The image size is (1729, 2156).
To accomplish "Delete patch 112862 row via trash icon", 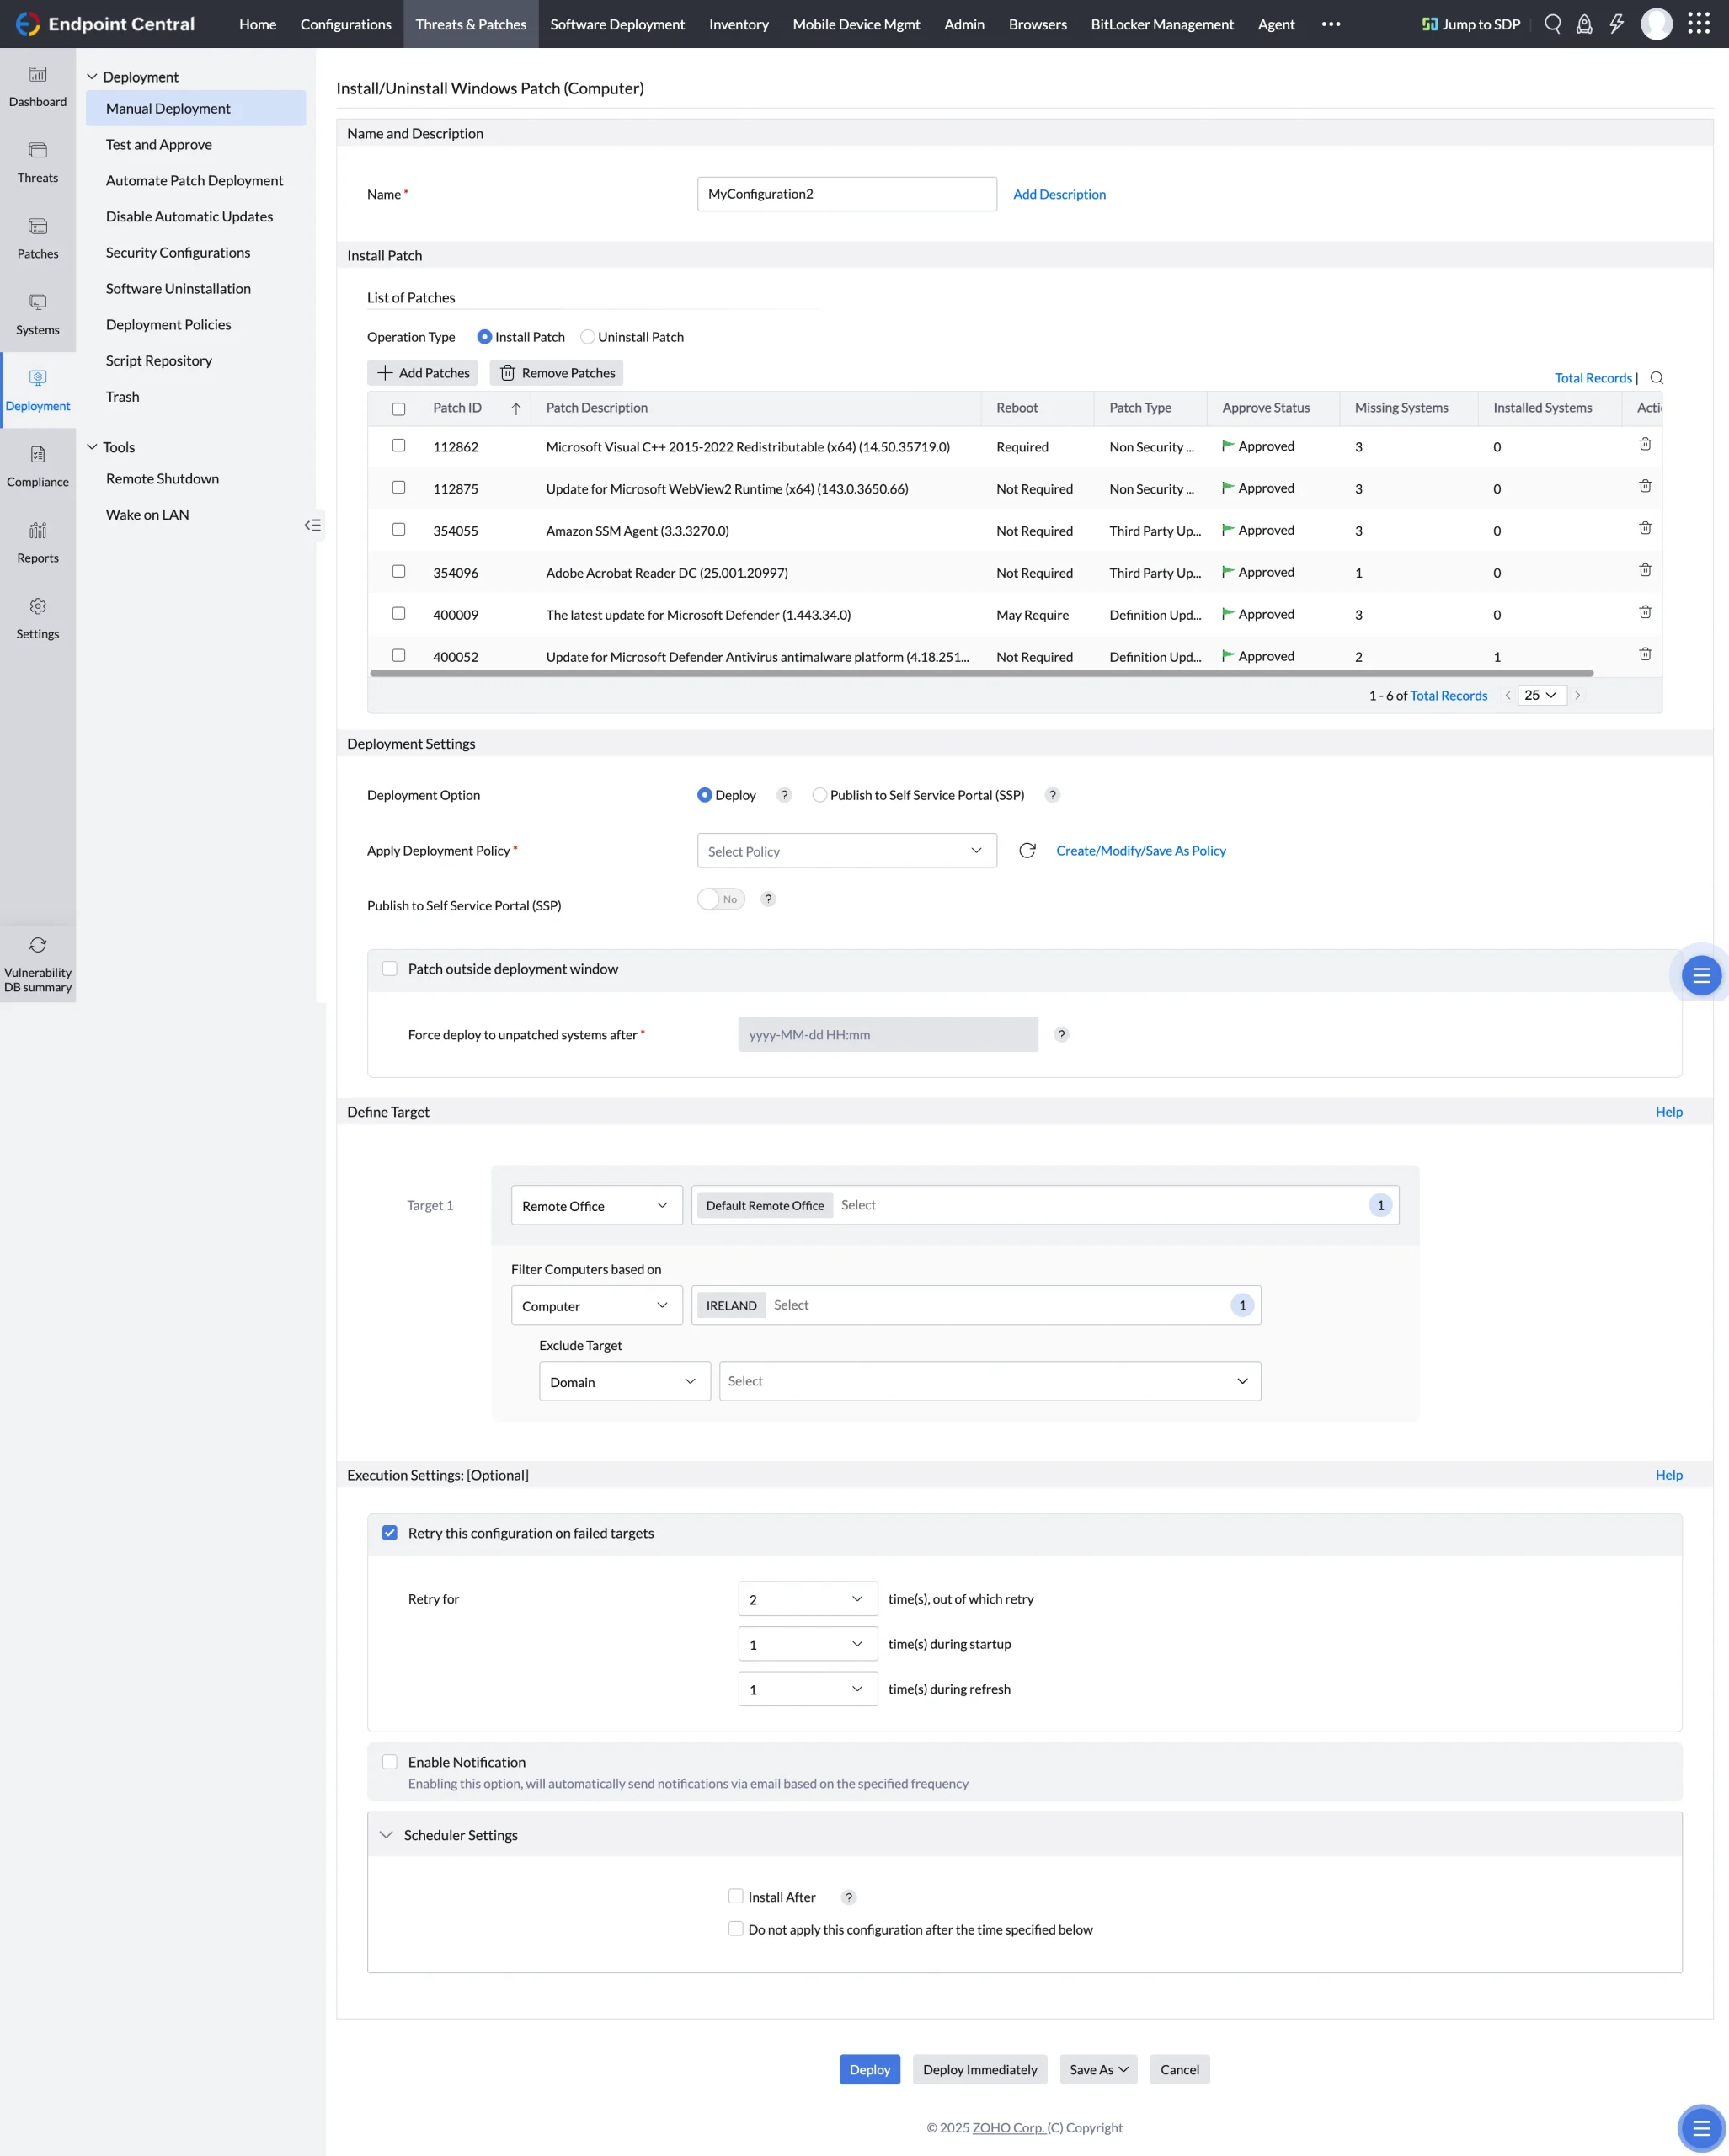I will coord(1645,444).
